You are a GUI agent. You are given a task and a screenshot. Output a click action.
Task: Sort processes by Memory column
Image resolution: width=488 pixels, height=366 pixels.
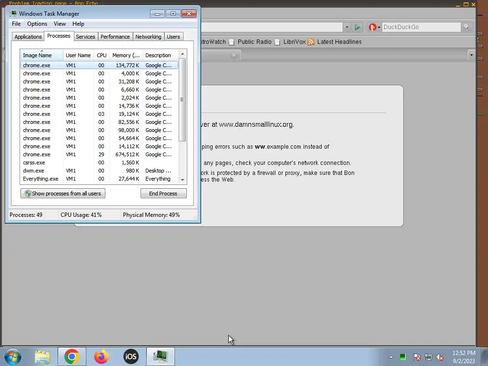pyautogui.click(x=126, y=55)
